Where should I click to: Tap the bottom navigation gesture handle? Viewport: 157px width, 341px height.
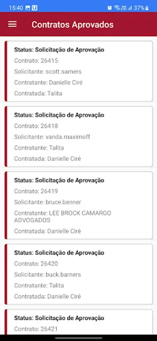click(78, 338)
